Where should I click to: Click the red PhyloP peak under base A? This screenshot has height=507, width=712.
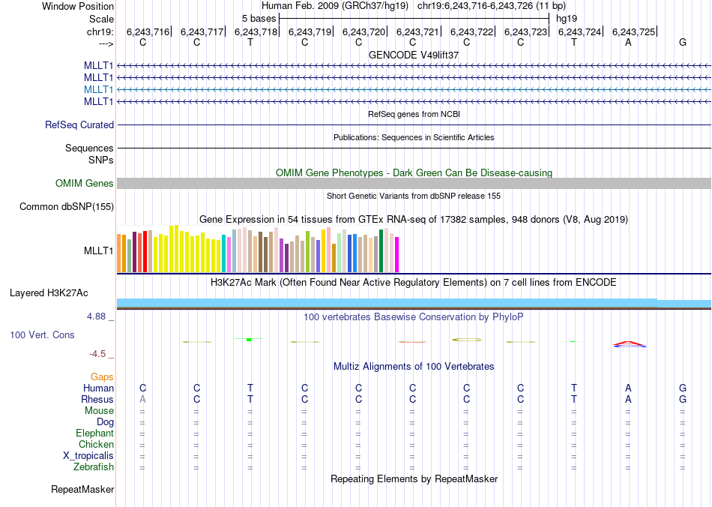(x=629, y=343)
